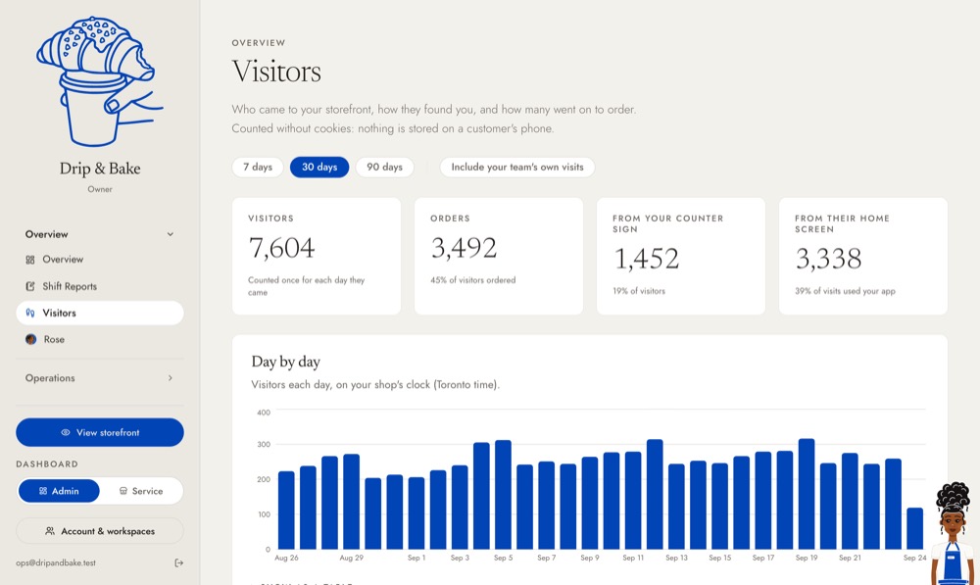Click the Sep 24 bar in chart
The width and height of the screenshot is (980, 585).
915,529
